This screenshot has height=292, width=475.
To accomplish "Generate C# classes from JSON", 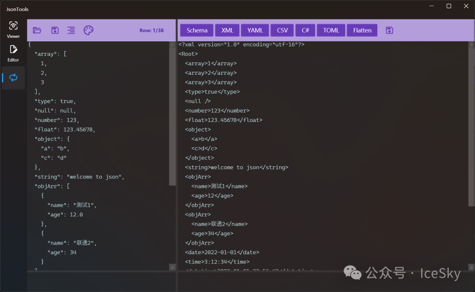I will pos(305,30).
